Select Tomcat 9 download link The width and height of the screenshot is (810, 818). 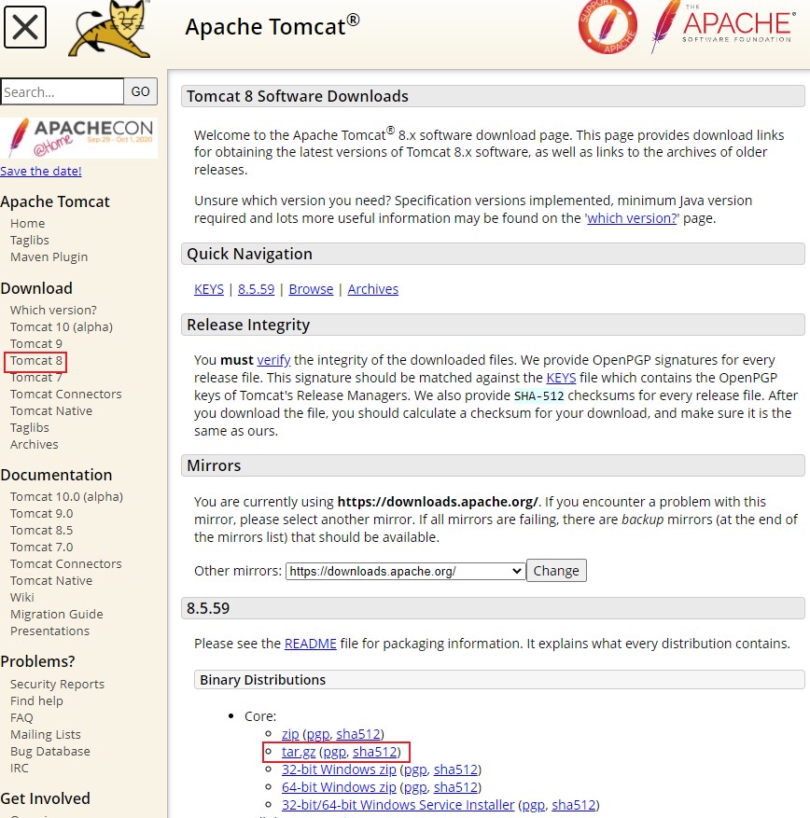pyautogui.click(x=36, y=343)
